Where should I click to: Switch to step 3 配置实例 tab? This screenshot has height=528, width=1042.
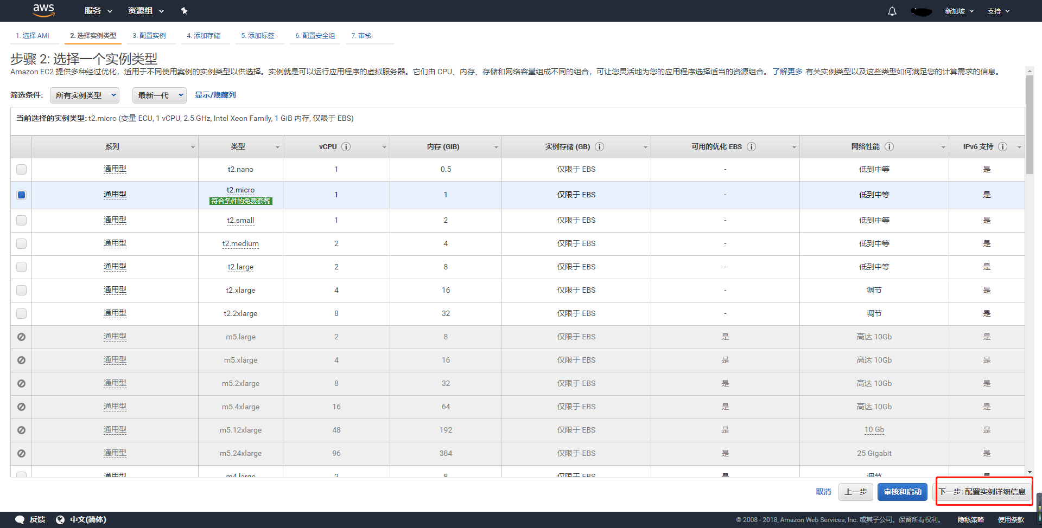point(149,36)
